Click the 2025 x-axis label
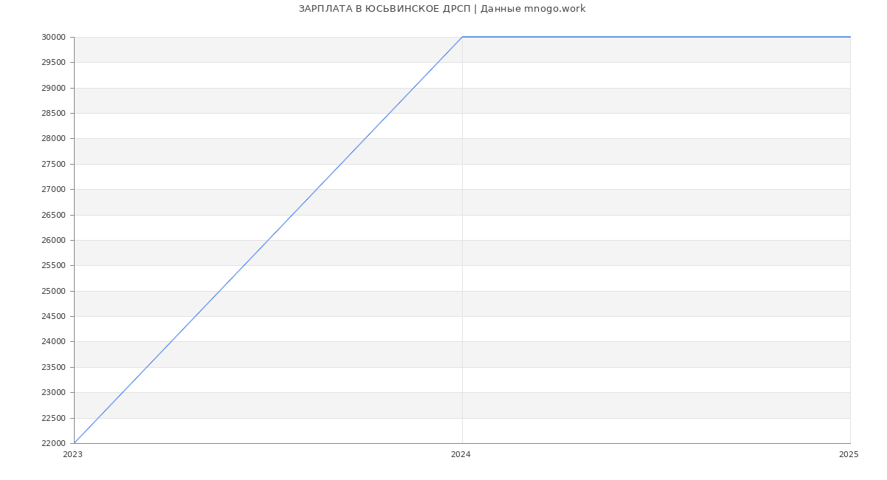887x480 pixels. [849, 455]
